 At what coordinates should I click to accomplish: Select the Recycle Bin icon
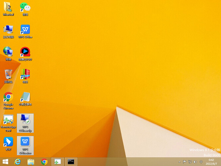coord(8,76)
